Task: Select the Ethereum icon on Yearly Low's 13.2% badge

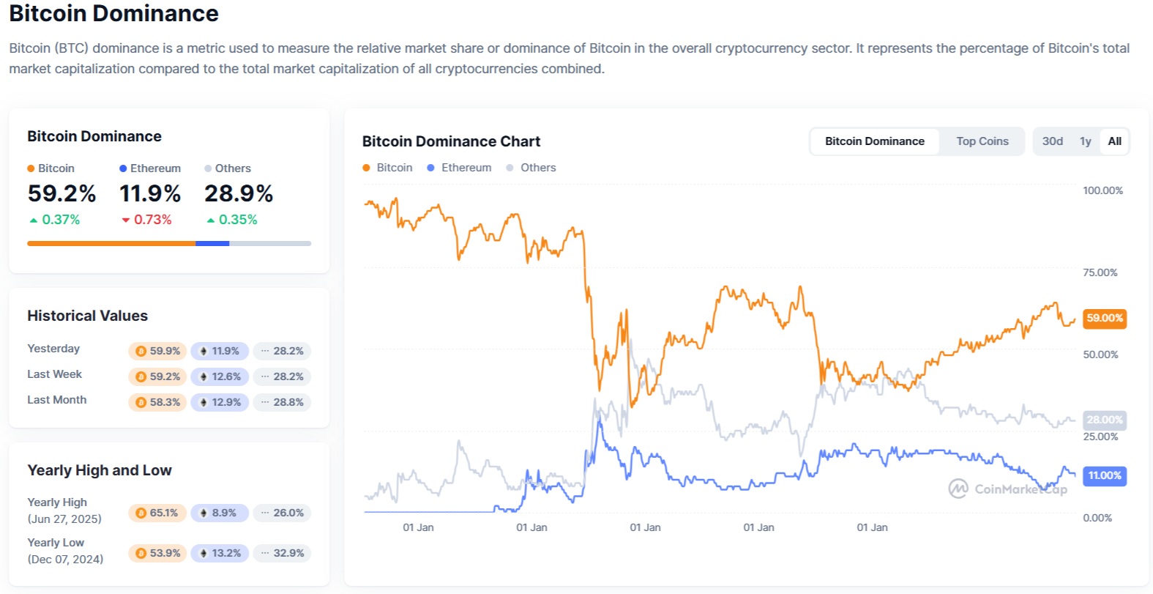Action: pos(203,553)
